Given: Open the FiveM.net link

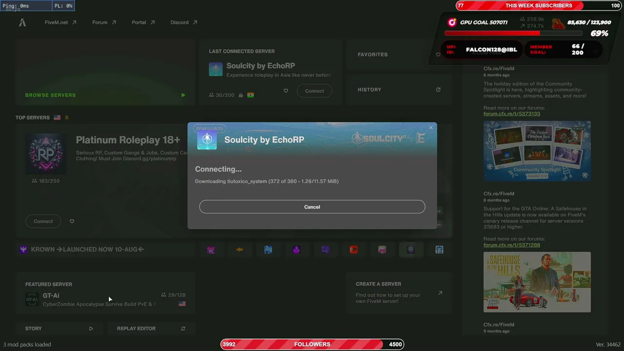Looking at the screenshot, I should click(x=60, y=22).
